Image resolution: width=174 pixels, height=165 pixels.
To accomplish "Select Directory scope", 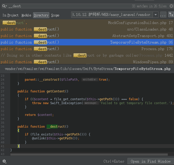I will click(x=41, y=15).
